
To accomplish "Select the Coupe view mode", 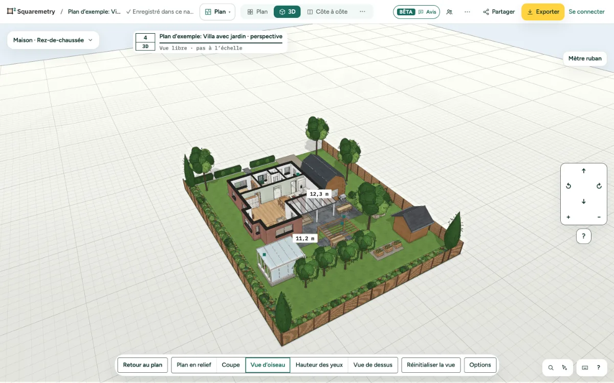I will [231, 365].
